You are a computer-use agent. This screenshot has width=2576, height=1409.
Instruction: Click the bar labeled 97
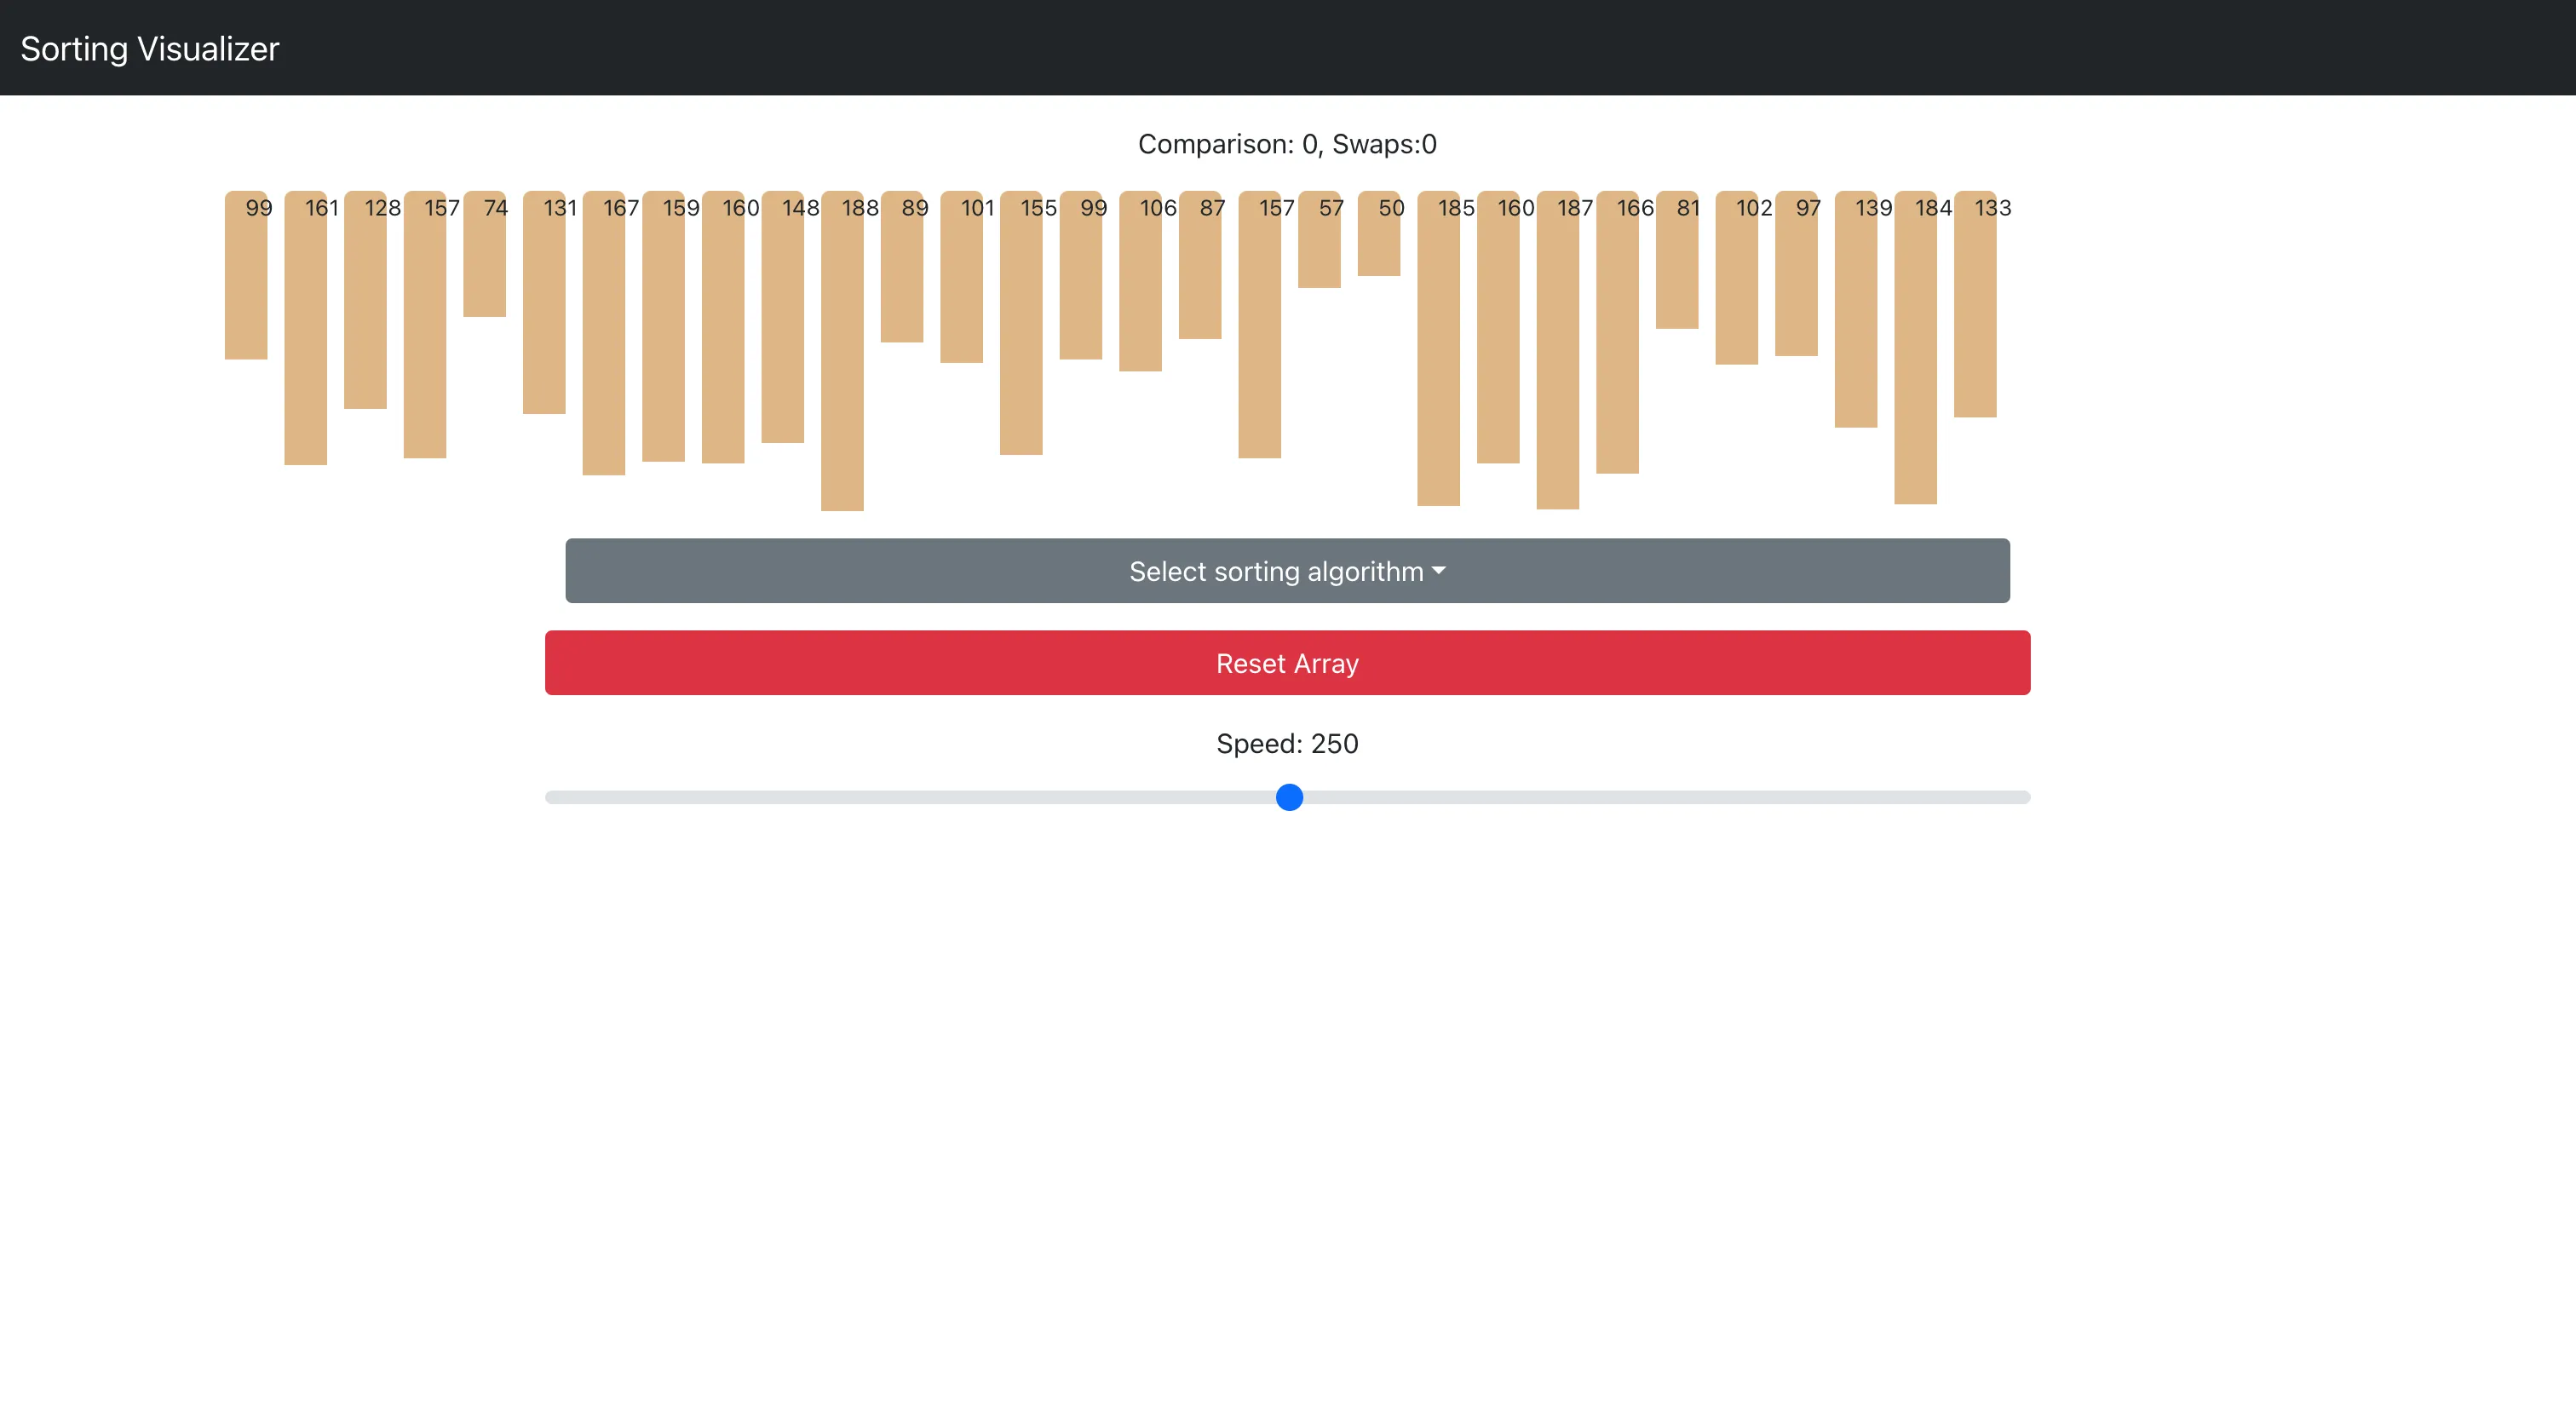point(1797,273)
